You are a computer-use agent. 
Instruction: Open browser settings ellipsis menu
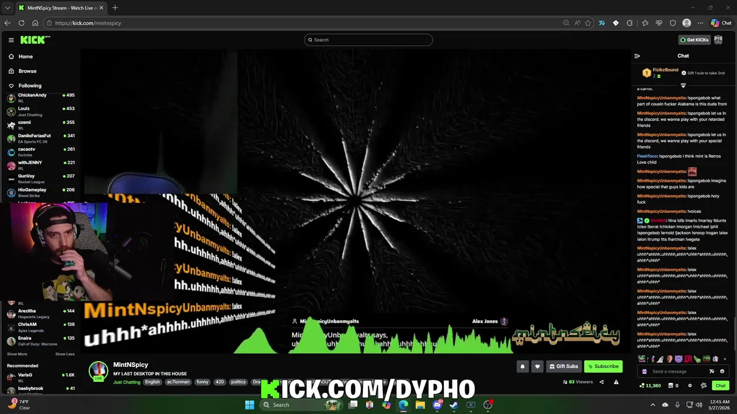click(x=700, y=23)
